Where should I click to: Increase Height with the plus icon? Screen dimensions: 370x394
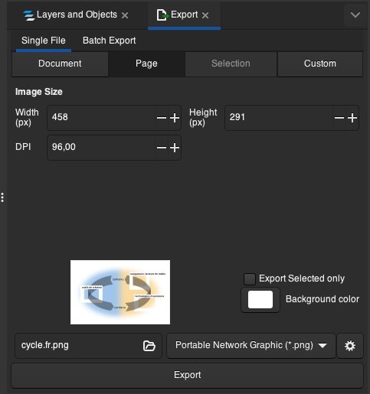click(352, 118)
